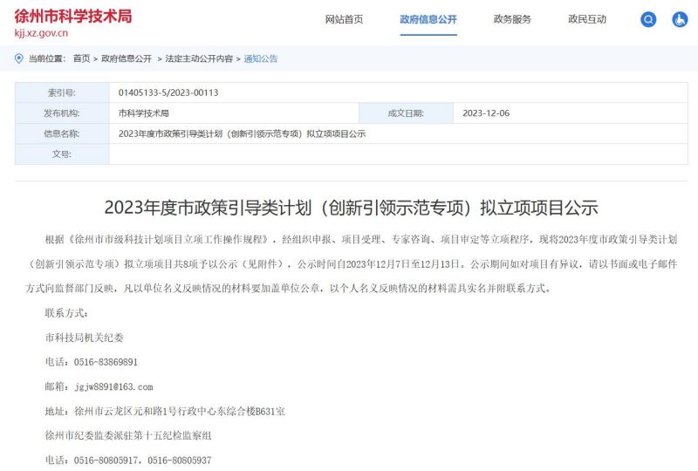Screen dimensions: 698x471
Task: Click the 通知公告 breadcrumb link
Action: click(x=261, y=58)
